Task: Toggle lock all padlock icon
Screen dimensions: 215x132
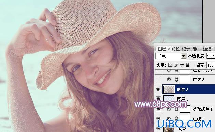Action: 188,65
